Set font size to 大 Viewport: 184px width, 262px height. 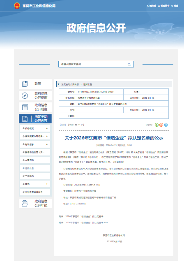pyautogui.click(x=76, y=125)
